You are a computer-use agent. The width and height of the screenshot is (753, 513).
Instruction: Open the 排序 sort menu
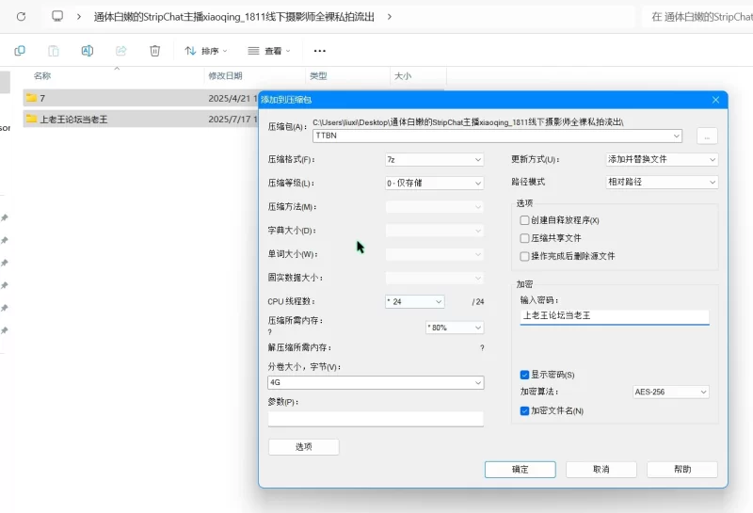tap(206, 51)
